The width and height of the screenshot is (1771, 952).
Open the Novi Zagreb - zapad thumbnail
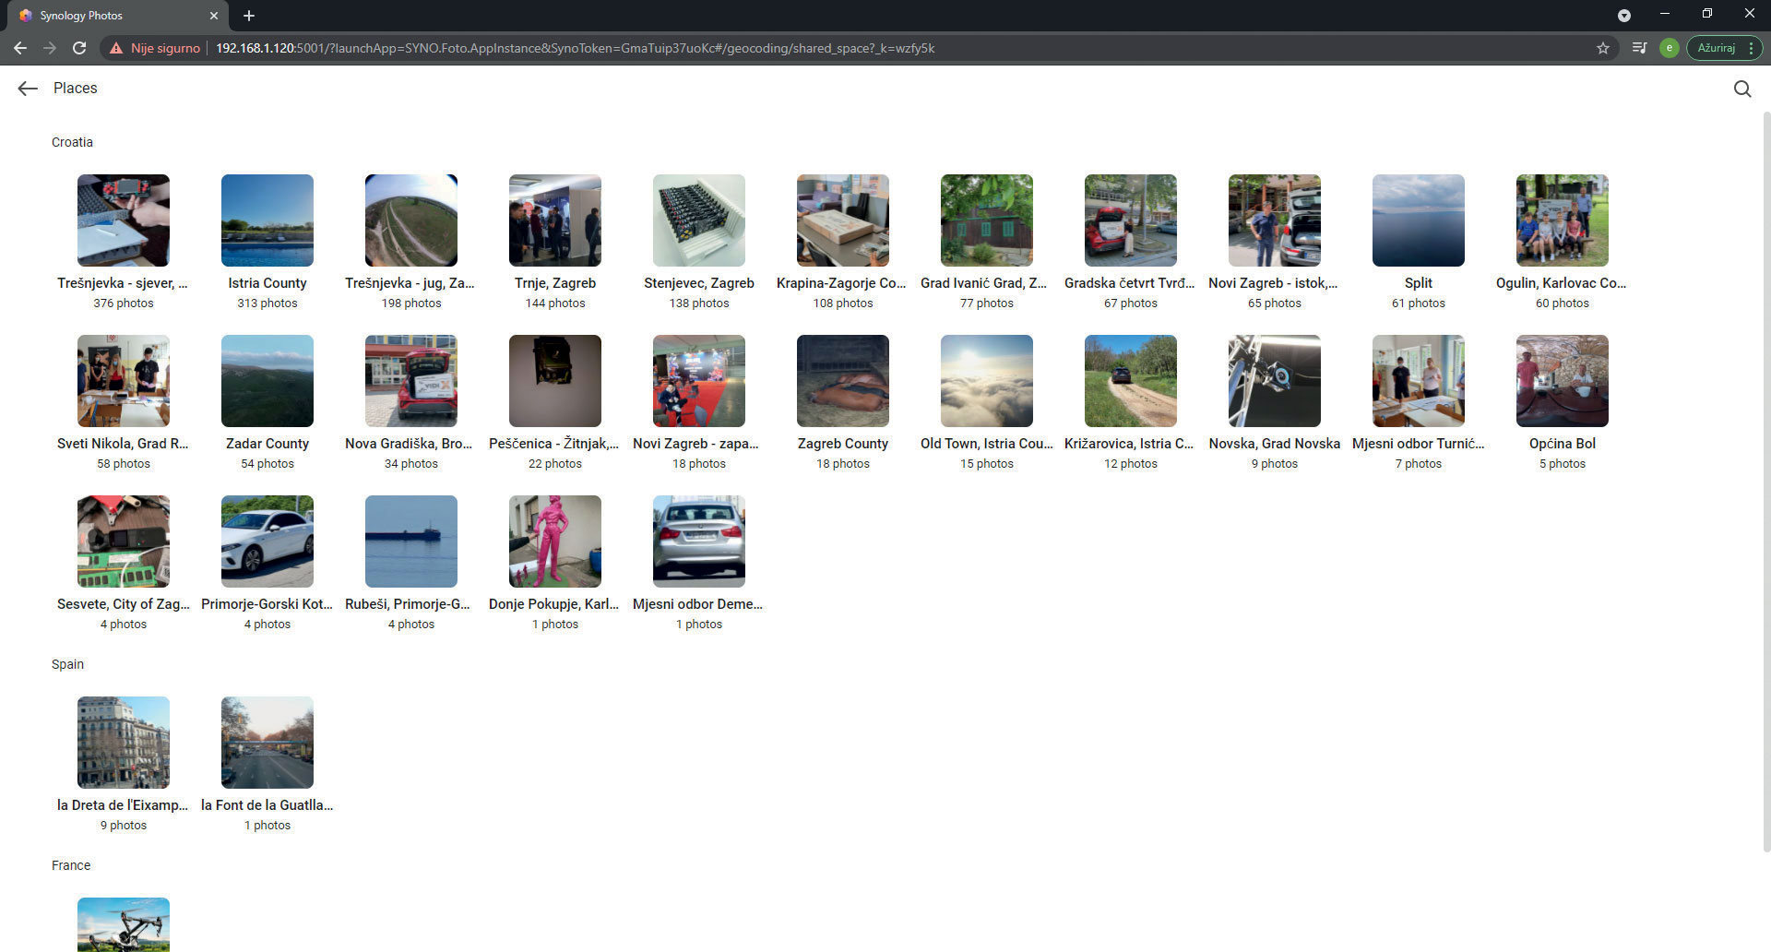click(x=699, y=381)
